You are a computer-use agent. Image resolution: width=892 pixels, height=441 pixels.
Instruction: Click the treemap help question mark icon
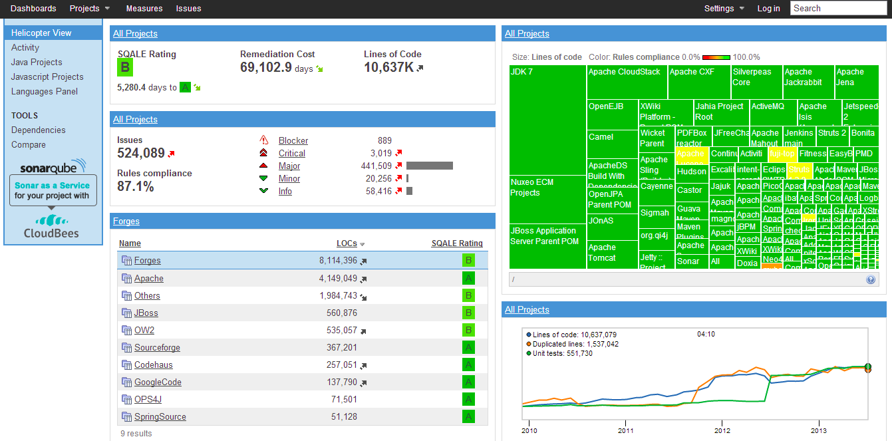tap(871, 280)
